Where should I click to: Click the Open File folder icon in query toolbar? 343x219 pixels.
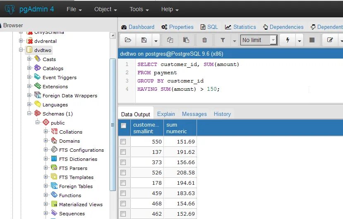pyautogui.click(x=128, y=40)
